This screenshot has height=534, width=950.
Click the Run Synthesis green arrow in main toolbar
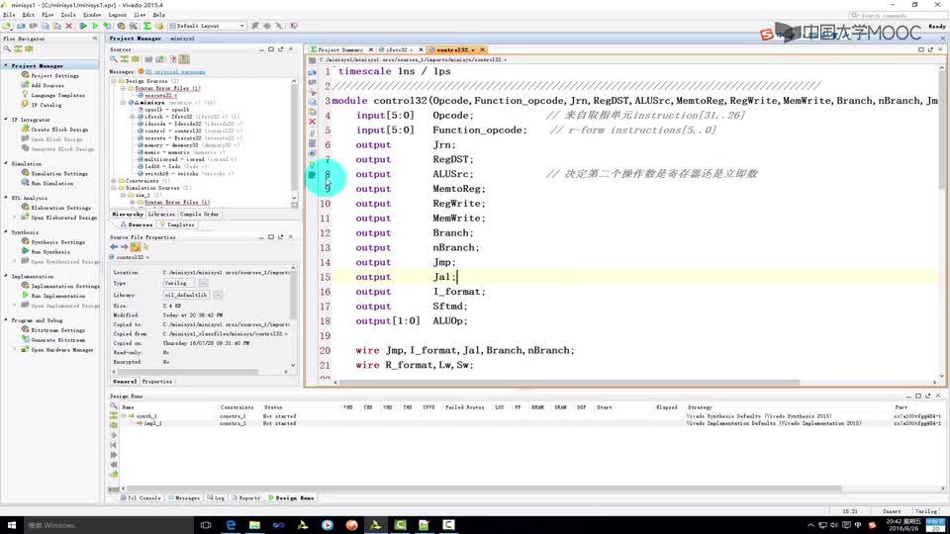[83, 26]
